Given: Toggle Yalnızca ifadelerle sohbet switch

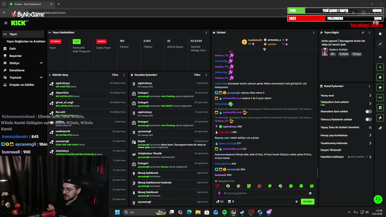Looking at the screenshot, I should [x=369, y=119].
